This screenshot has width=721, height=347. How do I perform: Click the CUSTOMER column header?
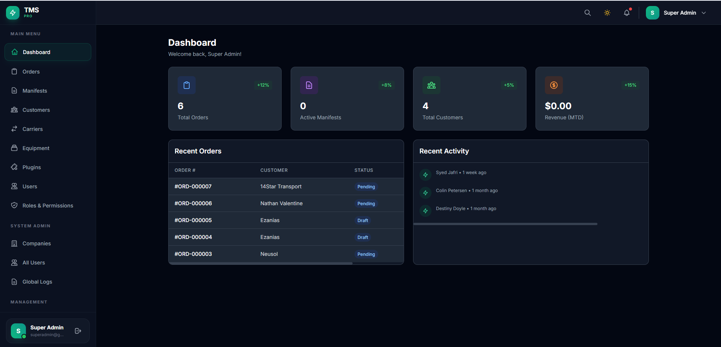click(x=274, y=170)
